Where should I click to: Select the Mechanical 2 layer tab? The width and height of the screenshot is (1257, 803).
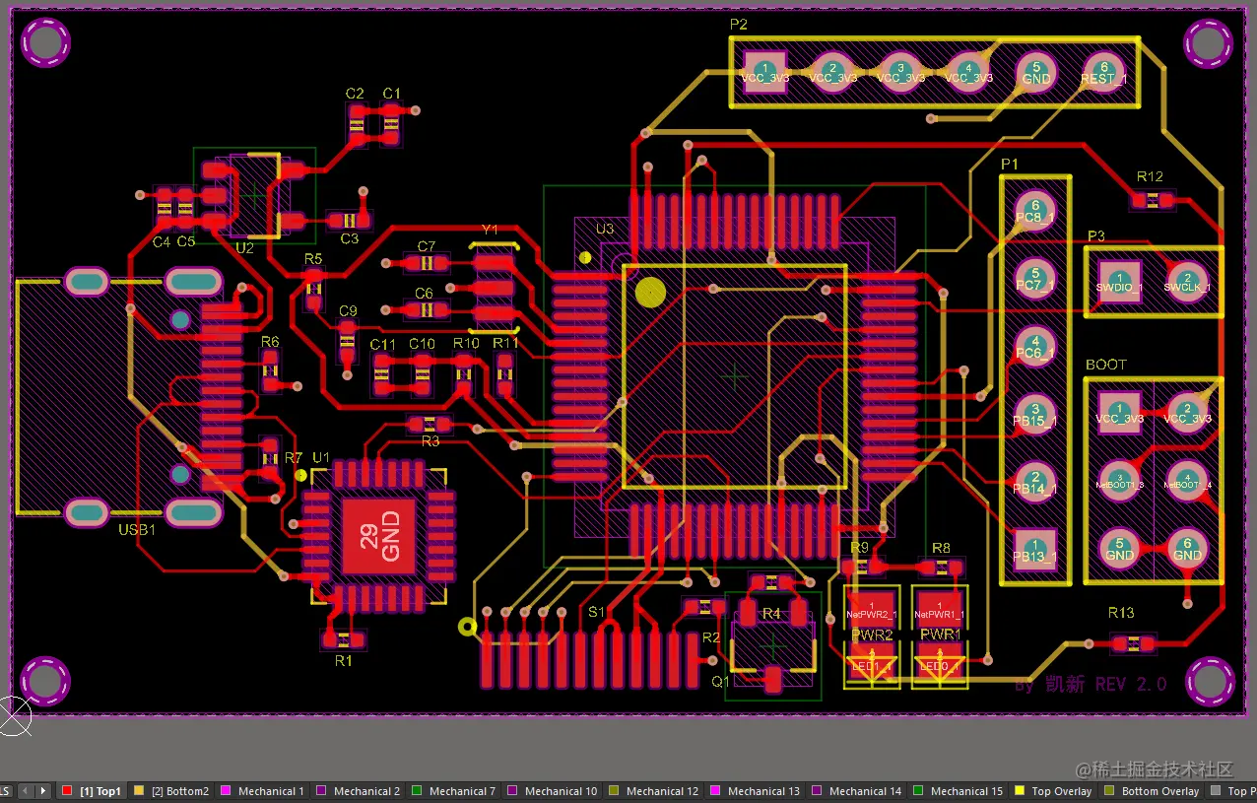[358, 791]
